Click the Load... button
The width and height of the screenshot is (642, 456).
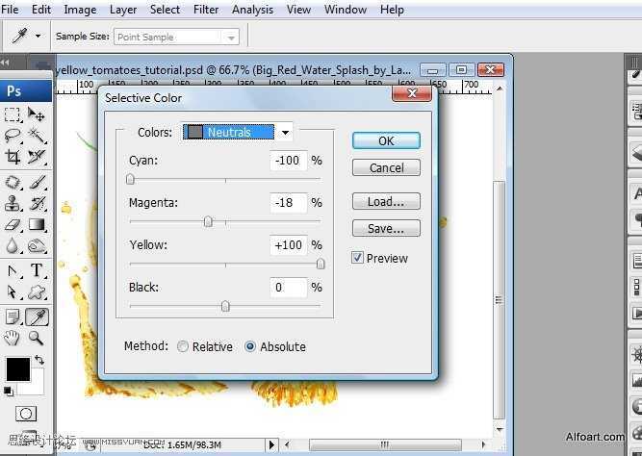pyautogui.click(x=386, y=201)
